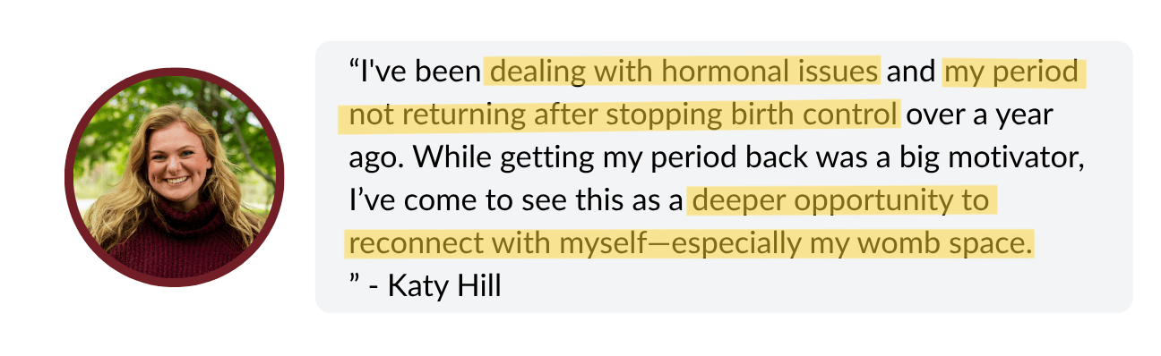Click the maroon ring around the photo
The height and width of the screenshot is (356, 1161).
(174, 72)
